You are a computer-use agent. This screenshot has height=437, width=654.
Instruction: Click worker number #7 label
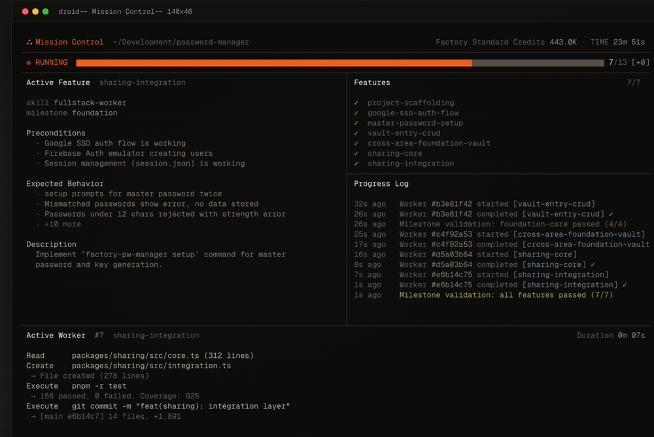click(99, 336)
